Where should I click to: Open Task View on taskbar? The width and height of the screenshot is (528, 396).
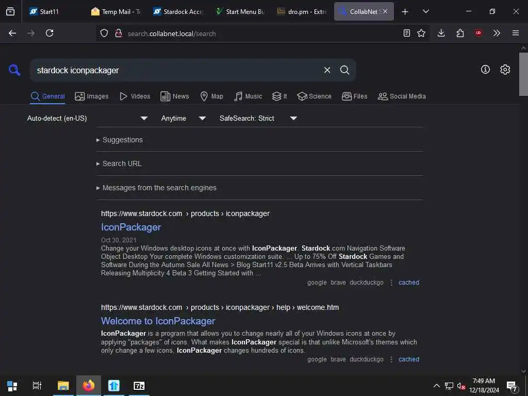(37, 386)
